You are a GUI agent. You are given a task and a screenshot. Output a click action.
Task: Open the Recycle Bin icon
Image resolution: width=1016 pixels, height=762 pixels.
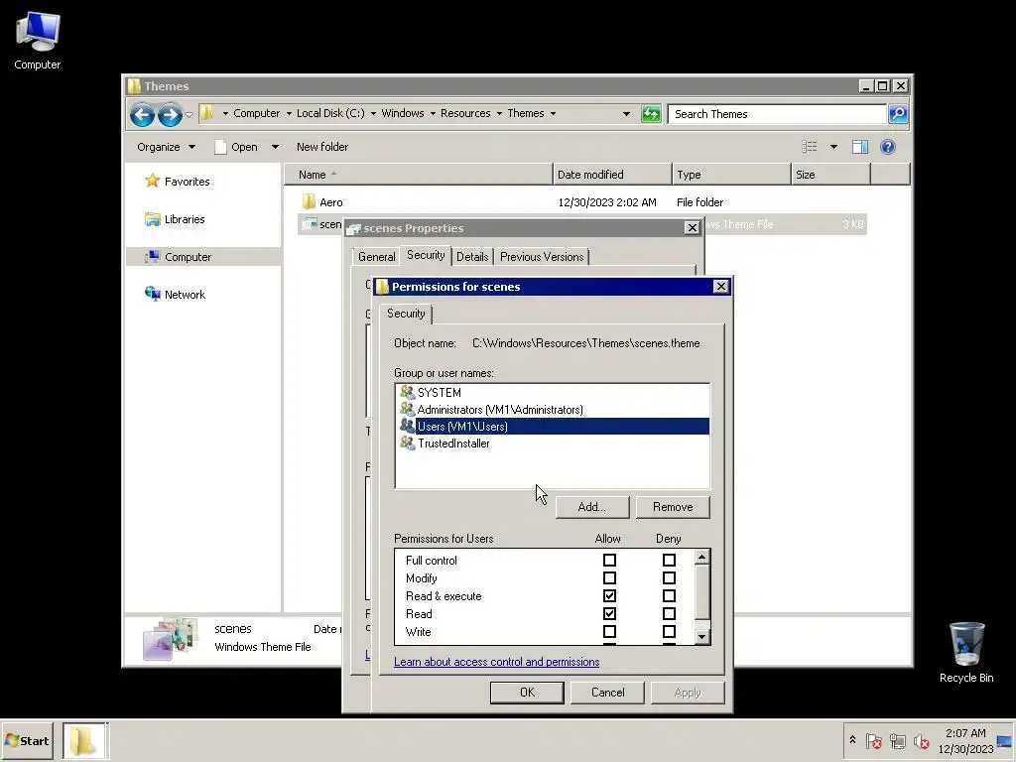click(966, 651)
